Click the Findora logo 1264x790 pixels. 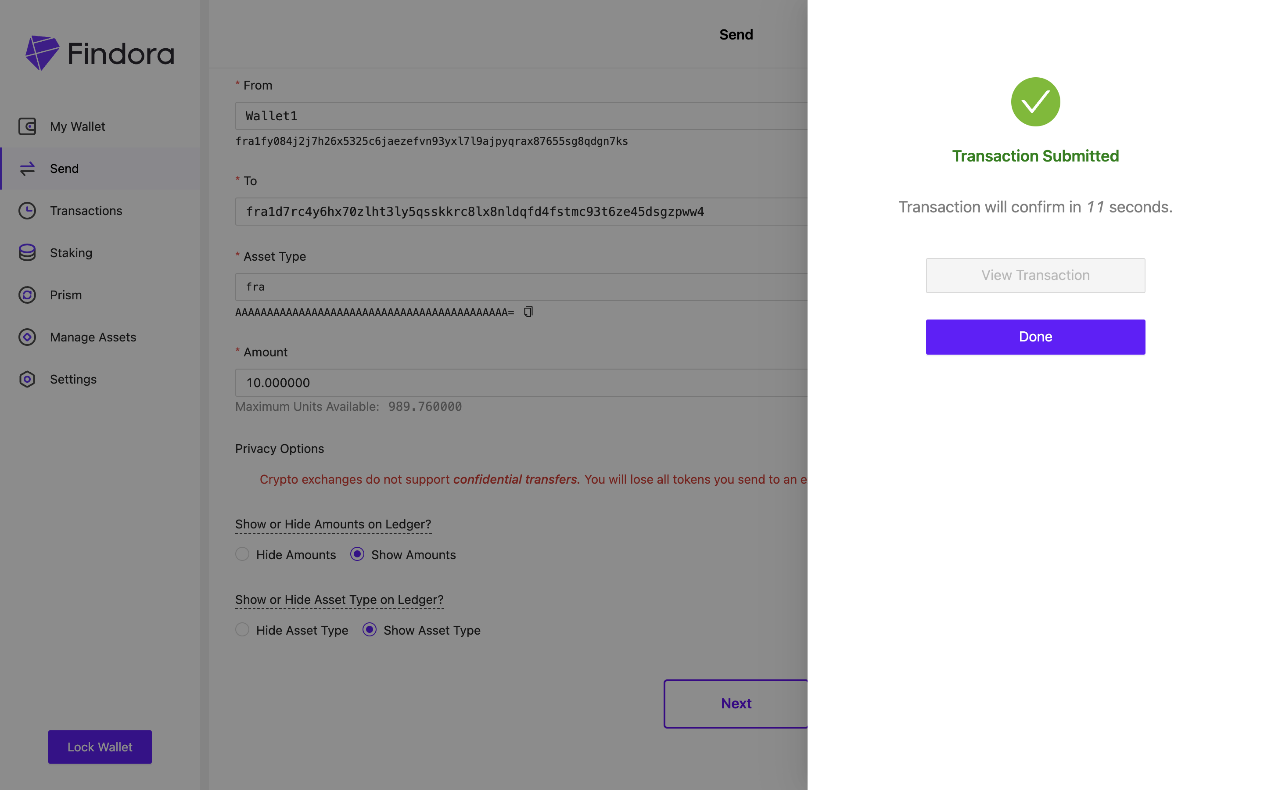click(100, 53)
